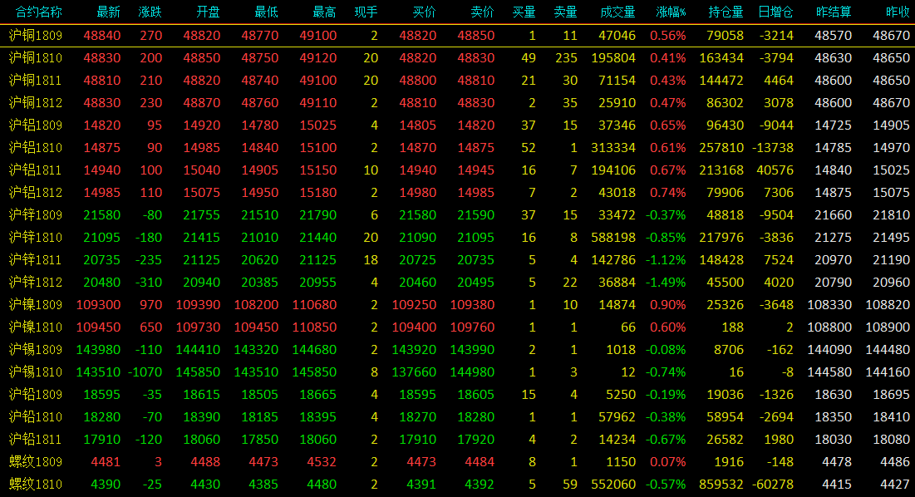
Task: Click 沪锌1809 ask price 21590
Action: coord(476,215)
